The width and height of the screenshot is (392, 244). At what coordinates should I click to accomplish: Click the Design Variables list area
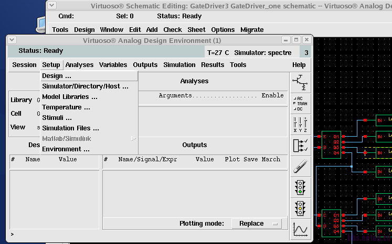pos(54,199)
